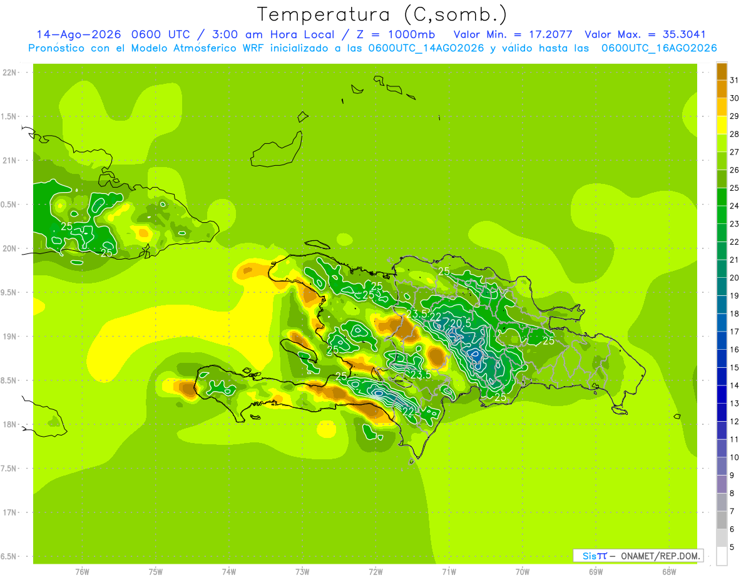Pick the topmost brown swatch above 31
The image size is (751, 580).
click(x=722, y=71)
